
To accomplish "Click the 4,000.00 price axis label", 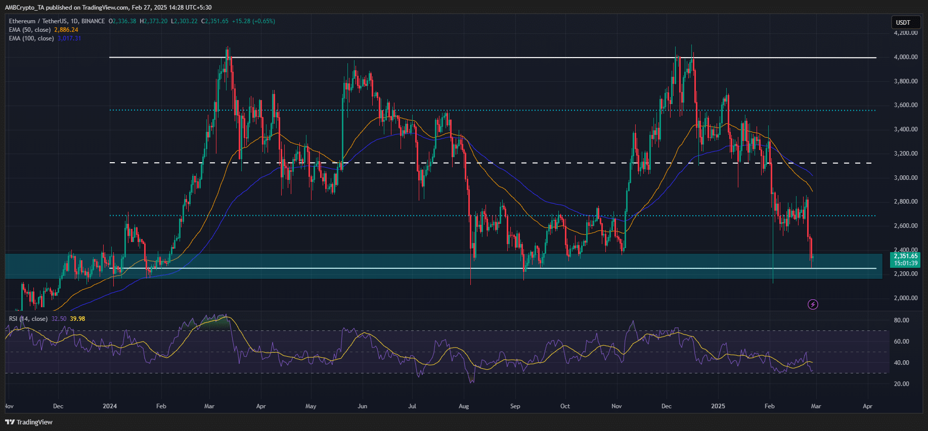I will point(905,57).
